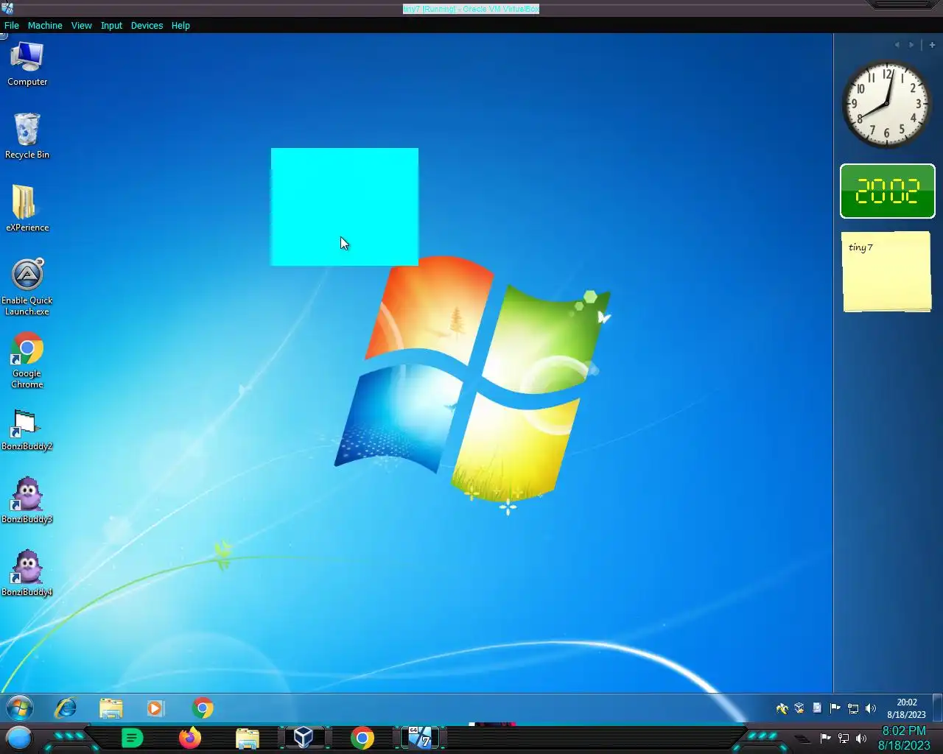Open Chrome on host taskbar
This screenshot has height=754, width=943.
(362, 738)
